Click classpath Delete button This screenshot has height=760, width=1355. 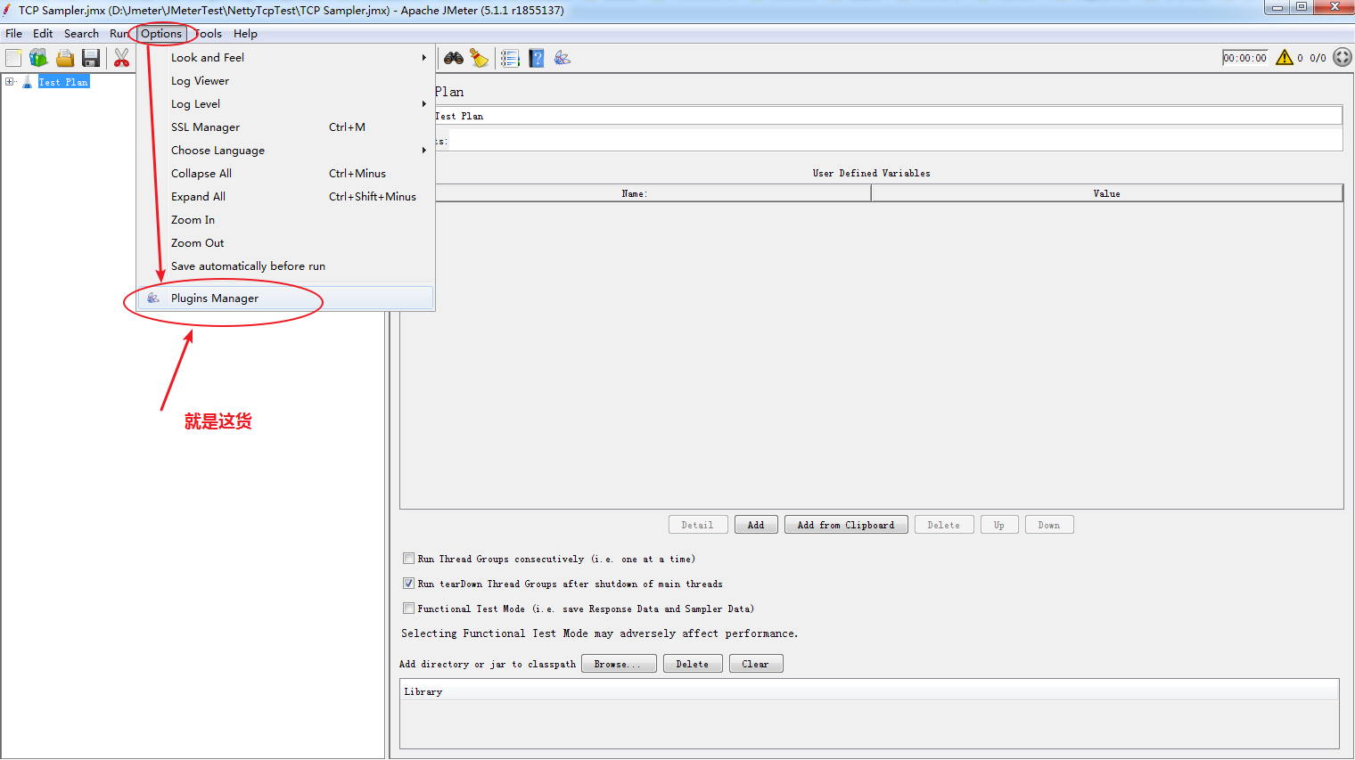(x=693, y=664)
